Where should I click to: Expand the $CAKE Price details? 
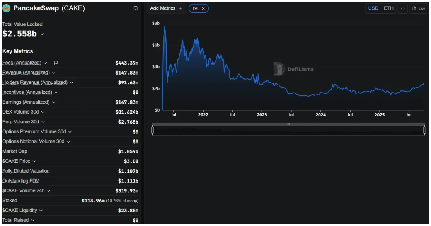click(x=34, y=161)
